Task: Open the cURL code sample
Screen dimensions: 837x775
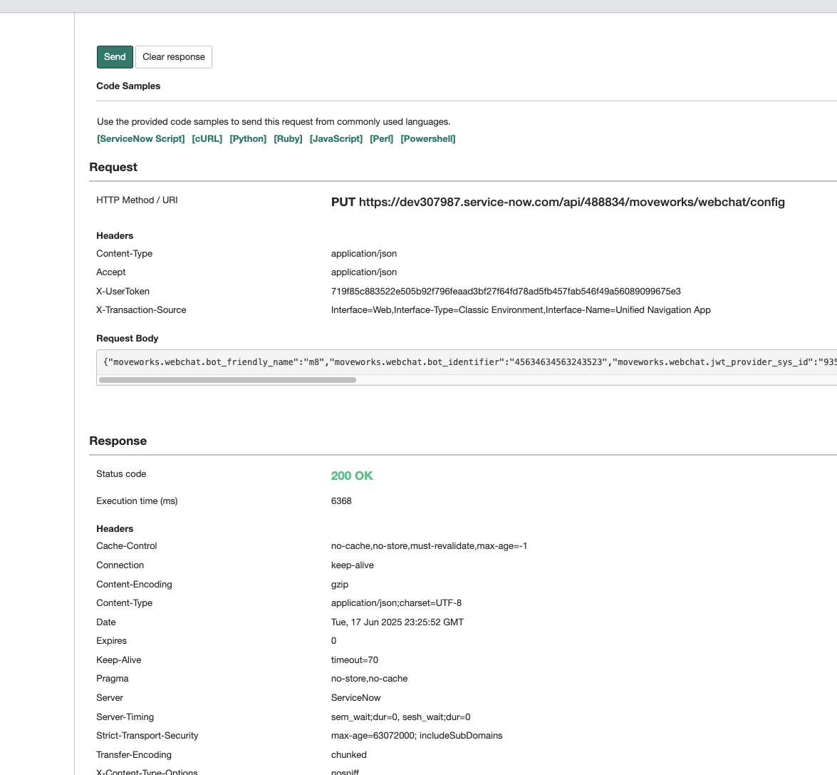Action: (207, 139)
